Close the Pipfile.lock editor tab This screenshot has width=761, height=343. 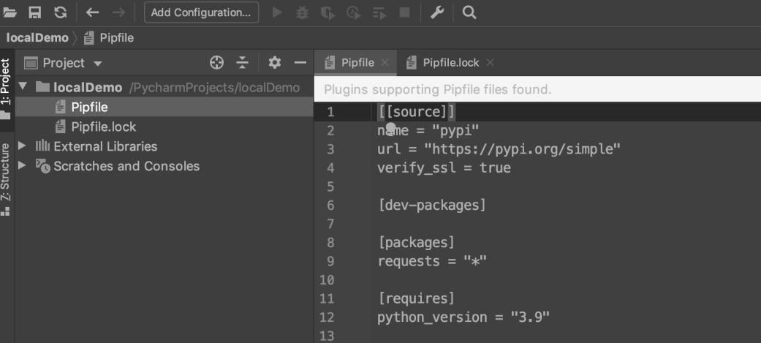[491, 63]
